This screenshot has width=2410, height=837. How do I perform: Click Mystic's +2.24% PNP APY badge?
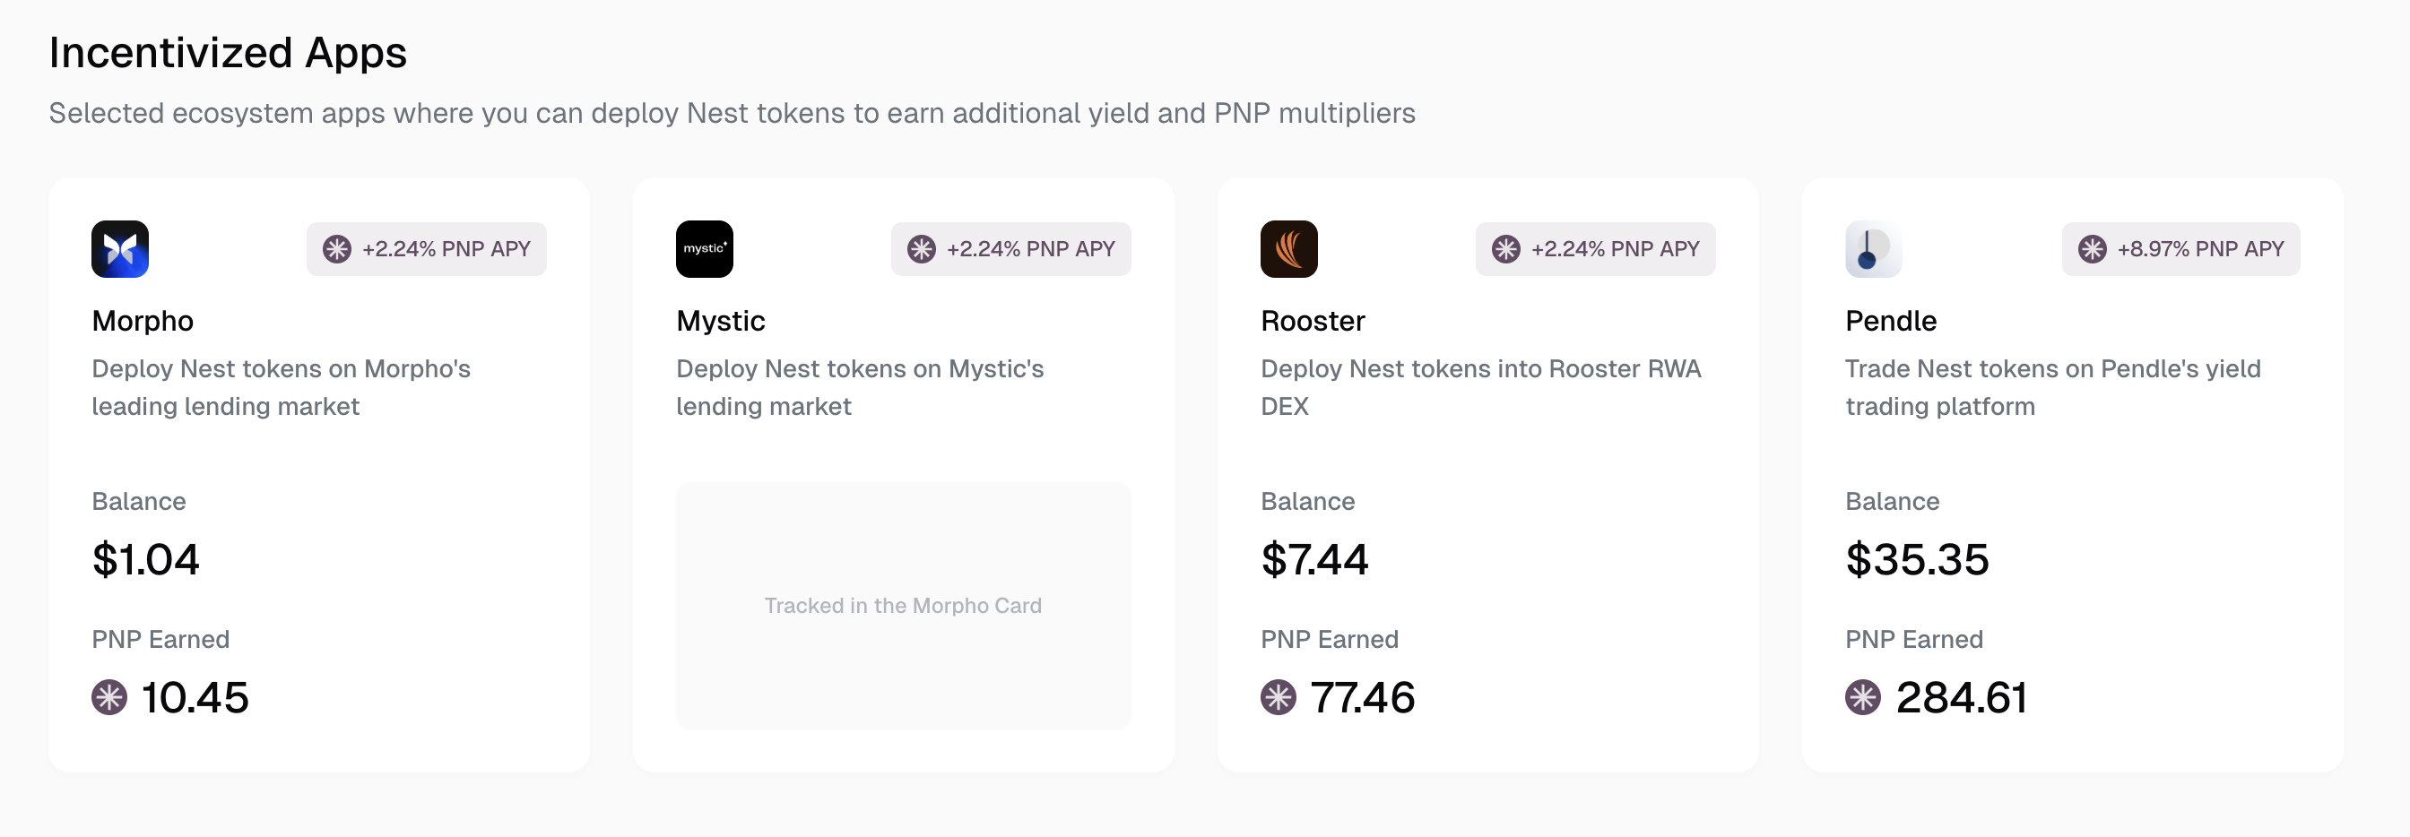click(1010, 249)
